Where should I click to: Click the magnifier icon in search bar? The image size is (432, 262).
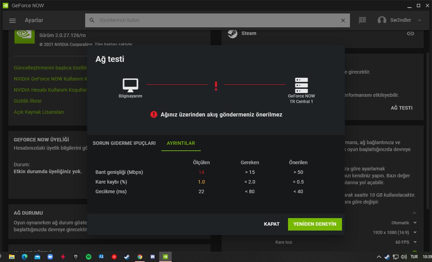(92, 20)
